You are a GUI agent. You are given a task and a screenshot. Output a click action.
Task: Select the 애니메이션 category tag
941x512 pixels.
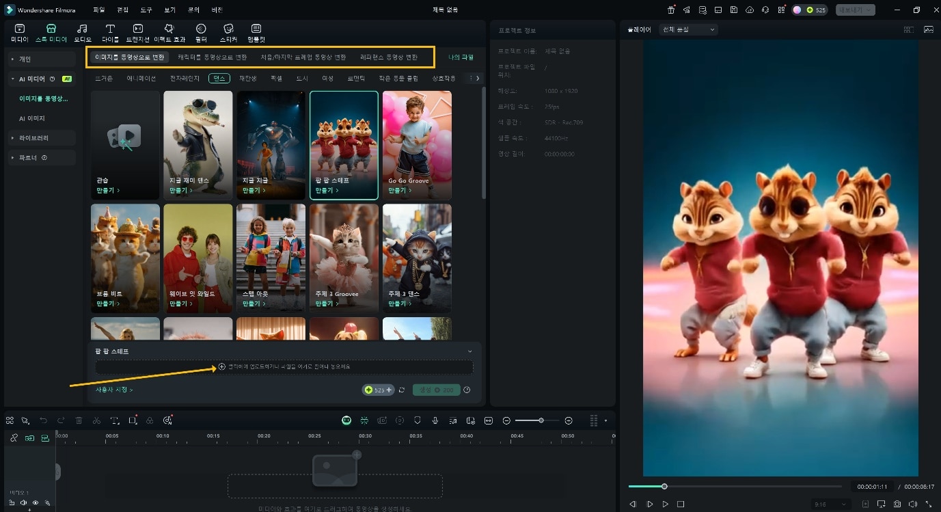141,79
